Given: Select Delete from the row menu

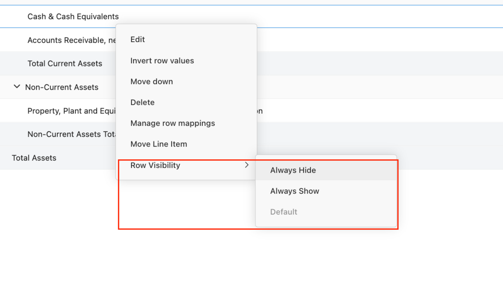Looking at the screenshot, I should (x=142, y=102).
